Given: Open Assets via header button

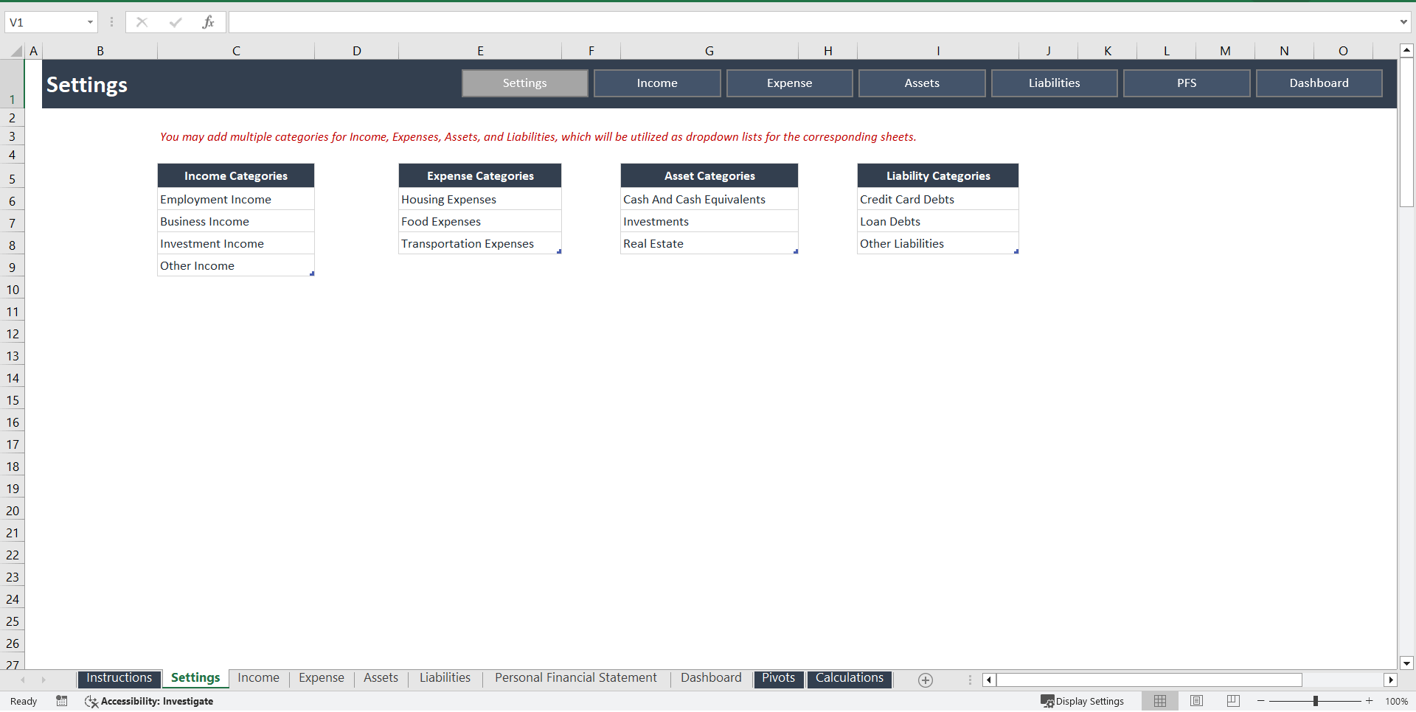Looking at the screenshot, I should click(922, 83).
